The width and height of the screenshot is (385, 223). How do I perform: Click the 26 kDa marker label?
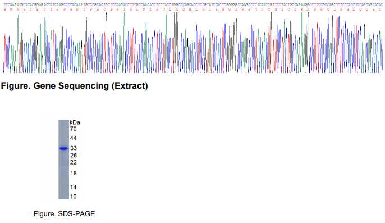(x=73, y=156)
